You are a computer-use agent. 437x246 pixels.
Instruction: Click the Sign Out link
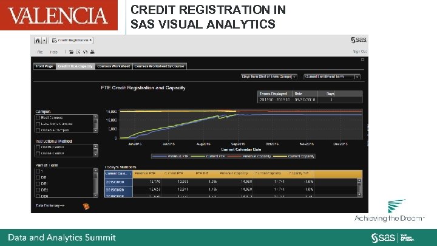coord(359,52)
